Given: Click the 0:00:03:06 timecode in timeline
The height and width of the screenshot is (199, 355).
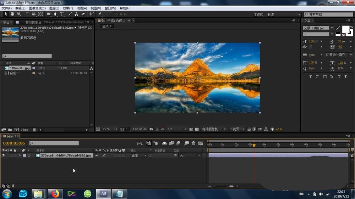Looking at the screenshot, I should click(x=14, y=143).
